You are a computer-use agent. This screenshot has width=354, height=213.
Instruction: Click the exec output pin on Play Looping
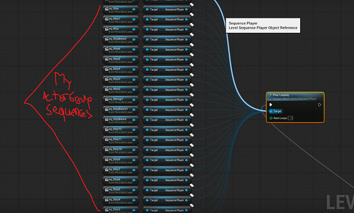point(320,105)
